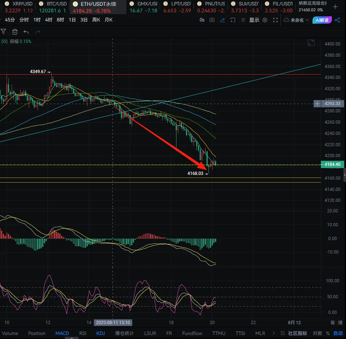Add a new ticker tab with plus icon
The width and height of the screenshot is (346, 339).
pos(335,7)
